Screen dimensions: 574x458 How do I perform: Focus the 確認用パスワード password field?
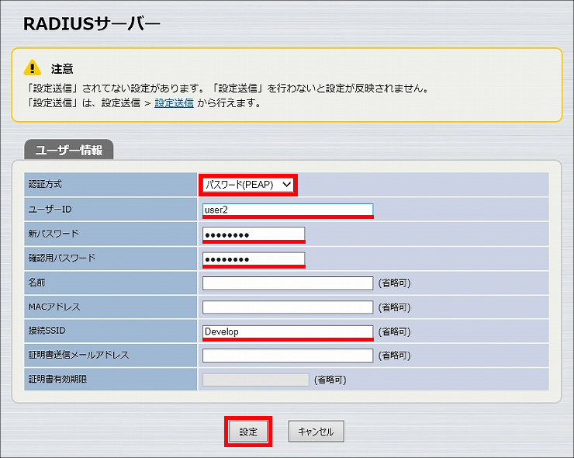coord(254,259)
